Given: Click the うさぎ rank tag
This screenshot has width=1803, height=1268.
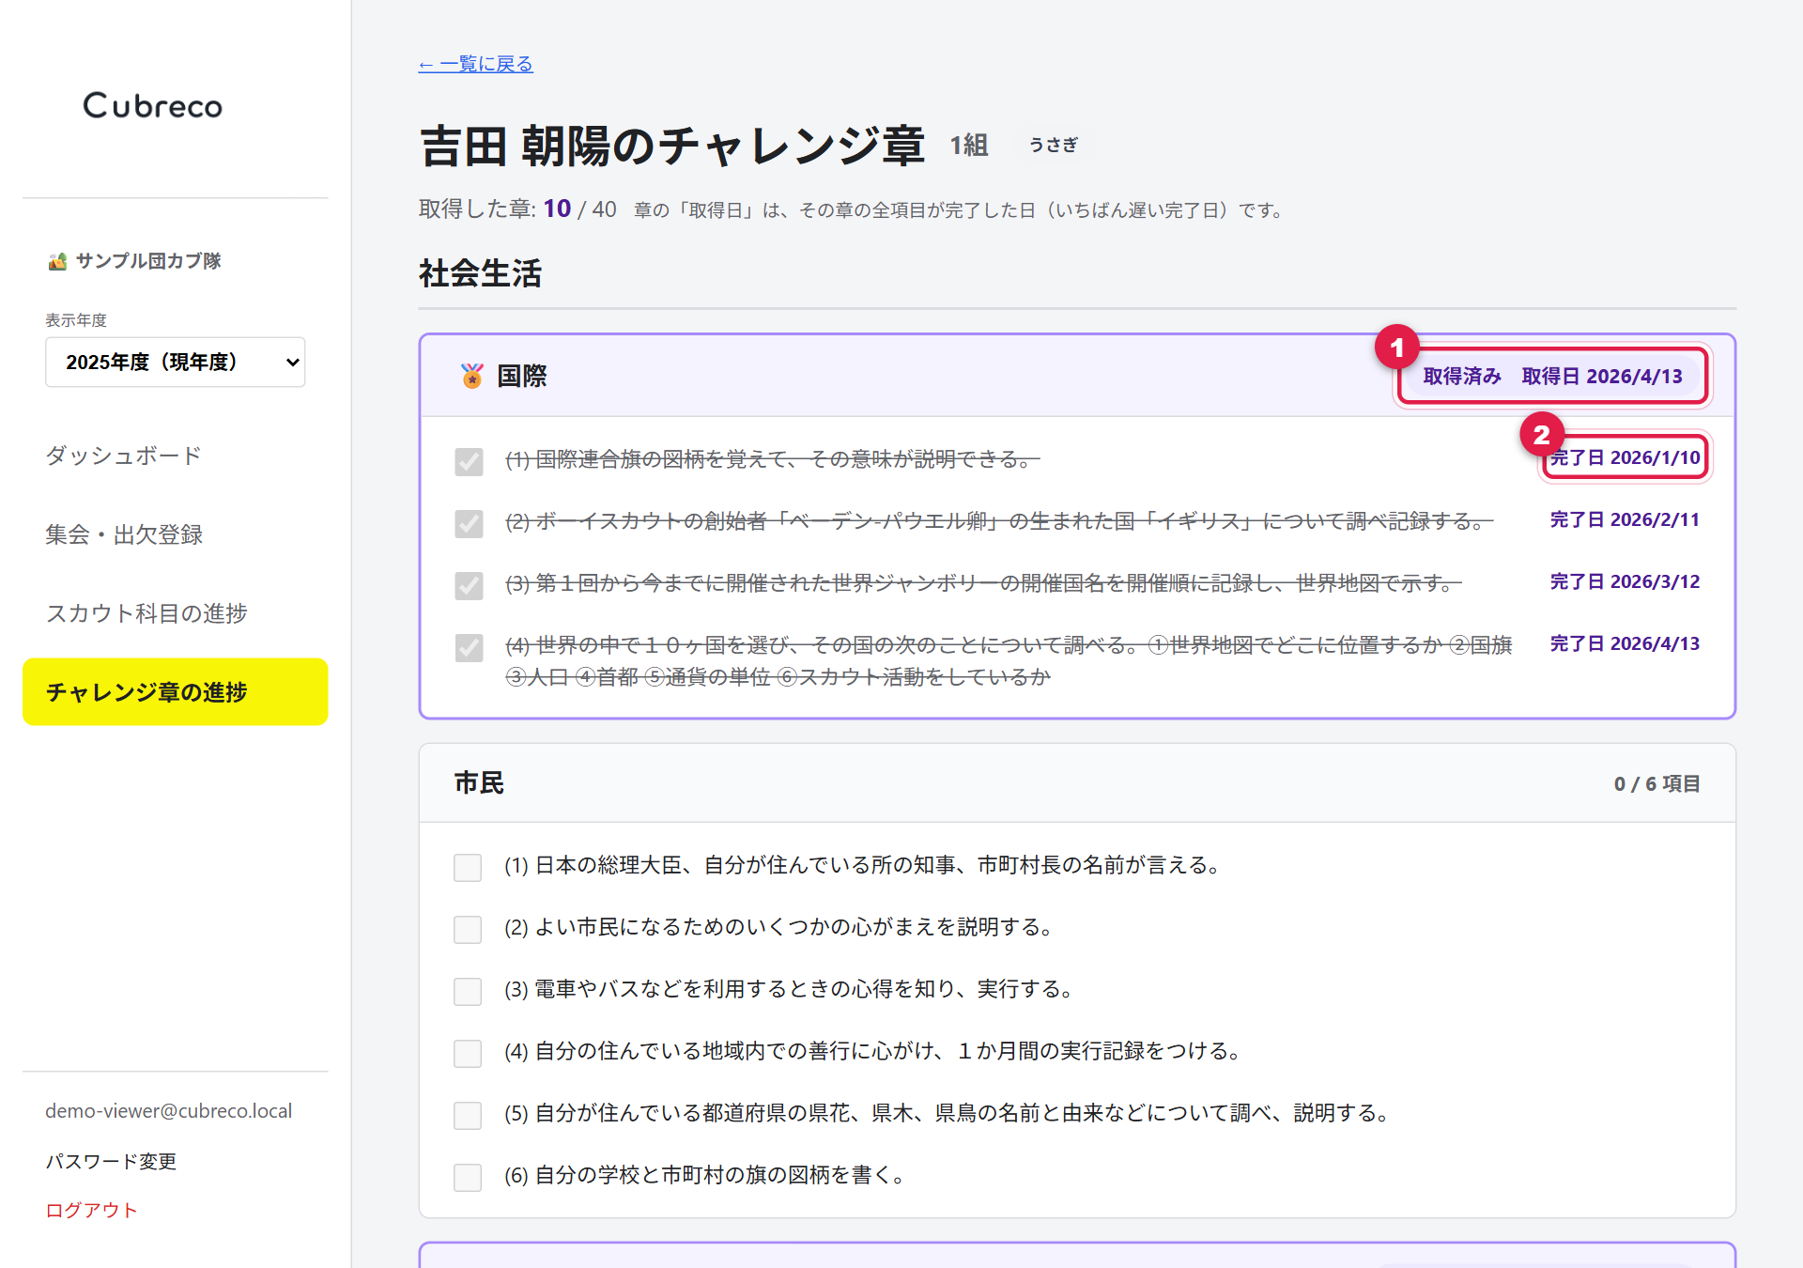Looking at the screenshot, I should tap(1054, 145).
